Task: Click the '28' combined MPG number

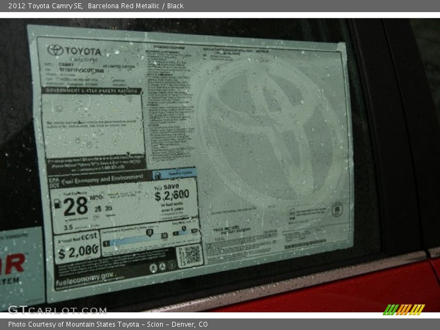Action: coord(76,206)
